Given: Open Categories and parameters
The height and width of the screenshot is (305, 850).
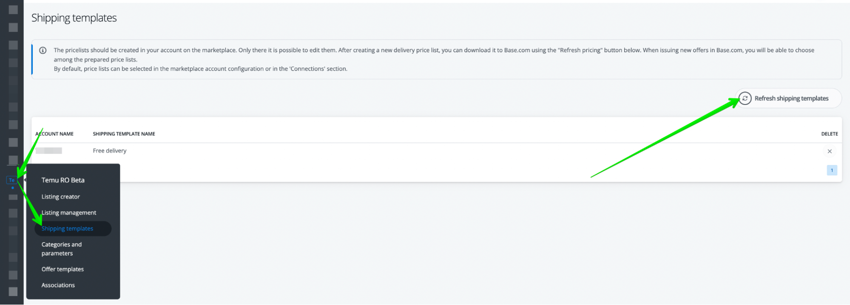Looking at the screenshot, I should pyautogui.click(x=62, y=249).
